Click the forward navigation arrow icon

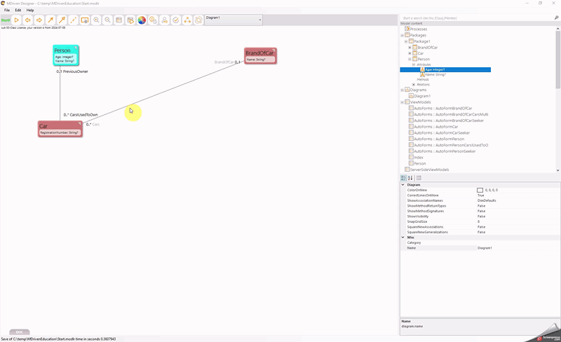pyautogui.click(x=39, y=20)
